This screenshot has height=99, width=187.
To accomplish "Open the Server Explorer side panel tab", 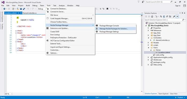I will pos(2,17).
